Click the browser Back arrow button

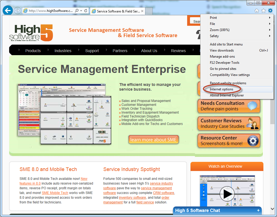click(7, 11)
